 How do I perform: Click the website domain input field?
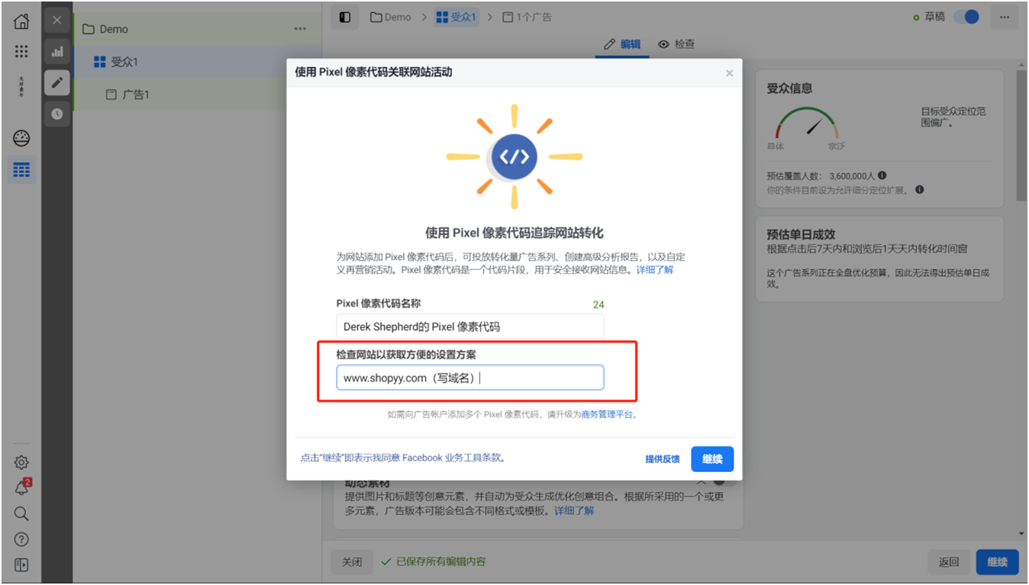click(x=470, y=377)
